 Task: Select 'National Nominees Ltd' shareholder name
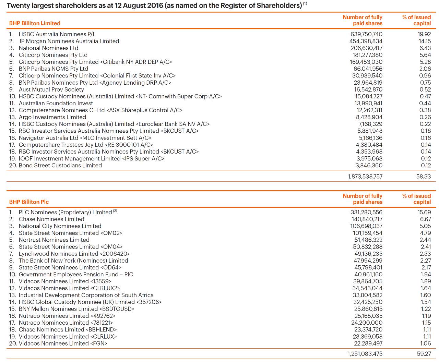[x=48, y=48]
